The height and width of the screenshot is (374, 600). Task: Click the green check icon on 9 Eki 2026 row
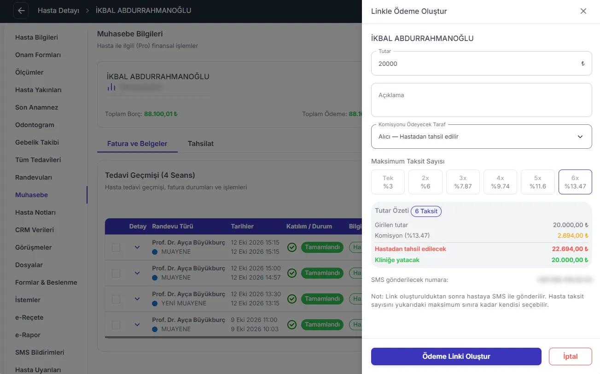click(x=291, y=325)
